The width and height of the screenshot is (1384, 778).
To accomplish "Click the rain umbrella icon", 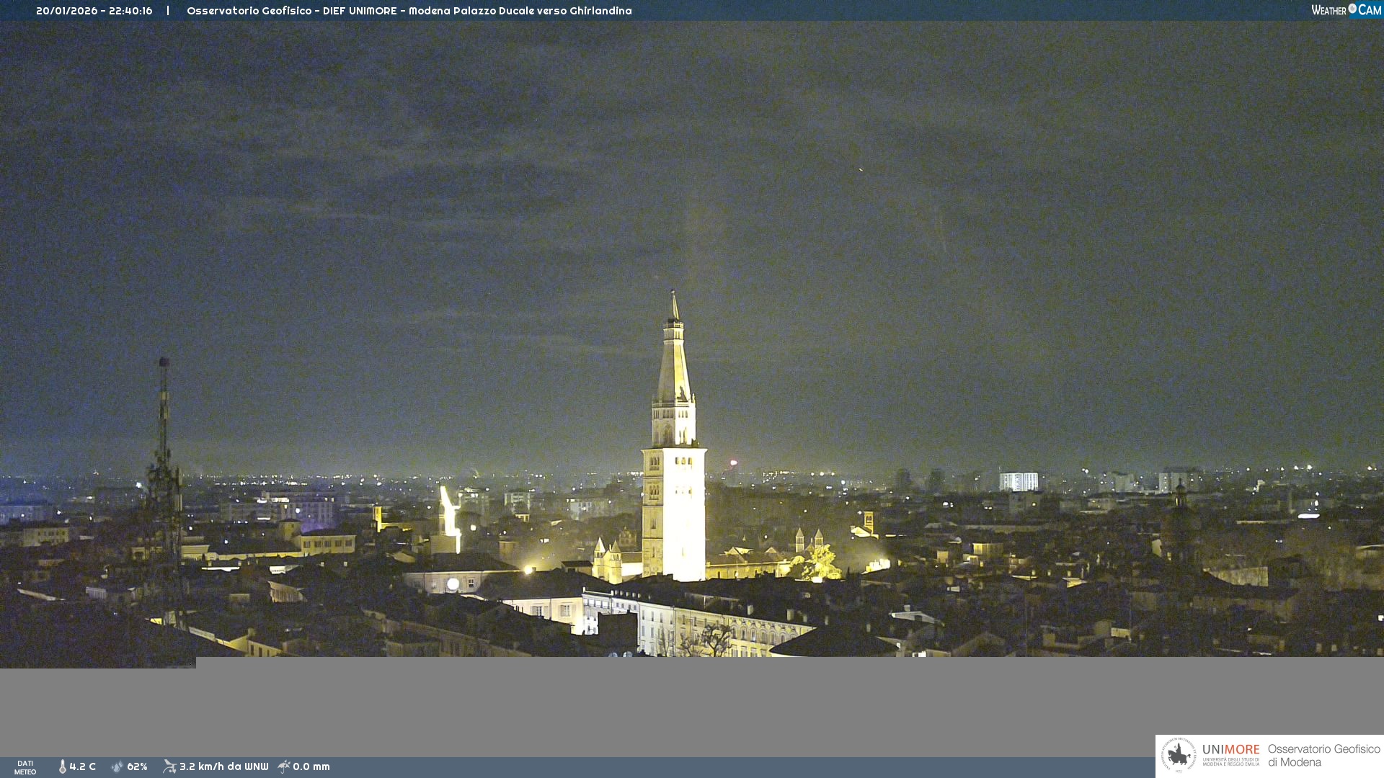I will click(284, 766).
